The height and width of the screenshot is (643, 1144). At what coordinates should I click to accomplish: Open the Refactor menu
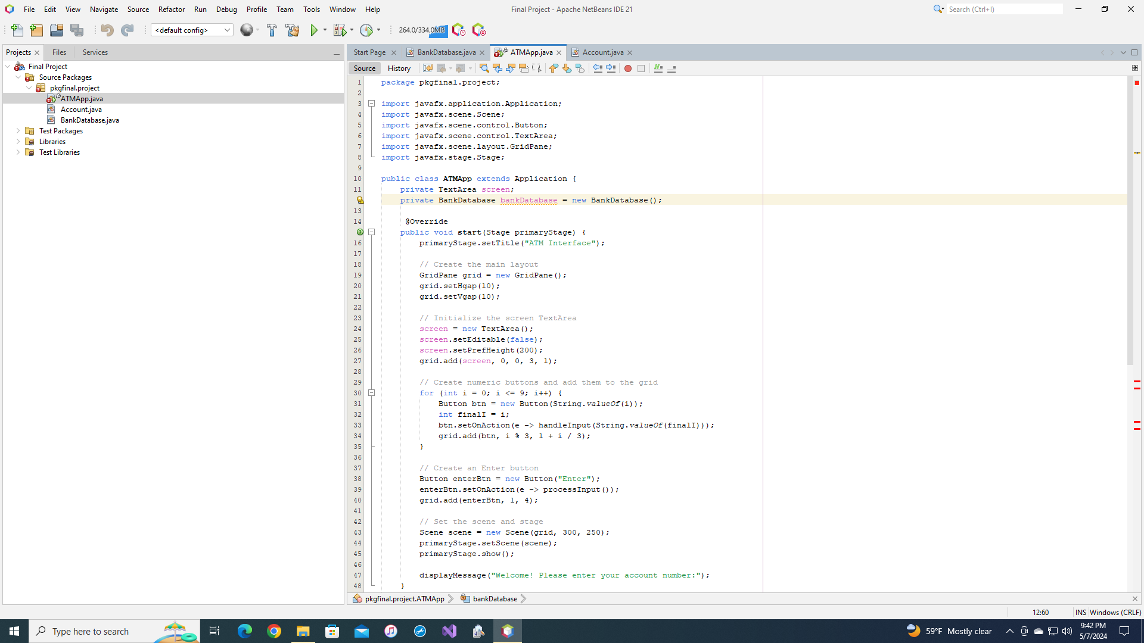172,9
